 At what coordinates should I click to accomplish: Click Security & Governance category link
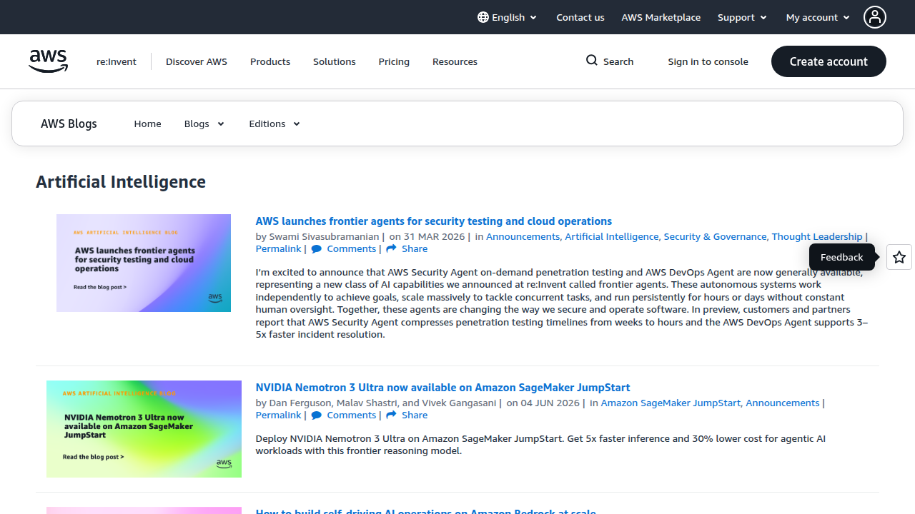[x=715, y=236]
